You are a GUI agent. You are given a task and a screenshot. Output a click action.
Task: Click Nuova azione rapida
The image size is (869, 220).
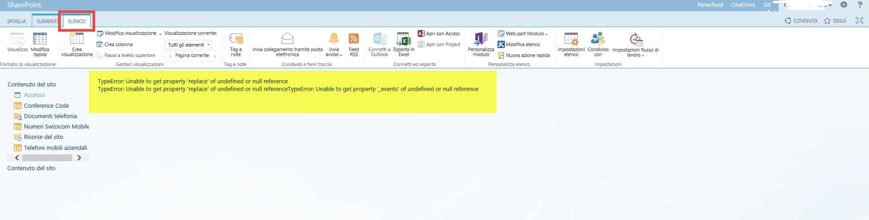[x=524, y=55]
